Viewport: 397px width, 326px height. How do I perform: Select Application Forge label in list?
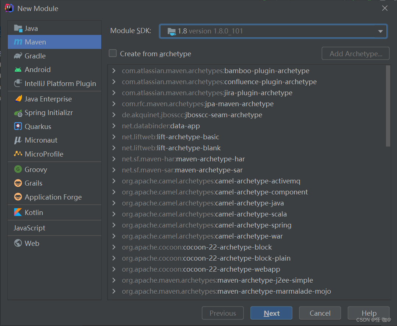coord(53,197)
